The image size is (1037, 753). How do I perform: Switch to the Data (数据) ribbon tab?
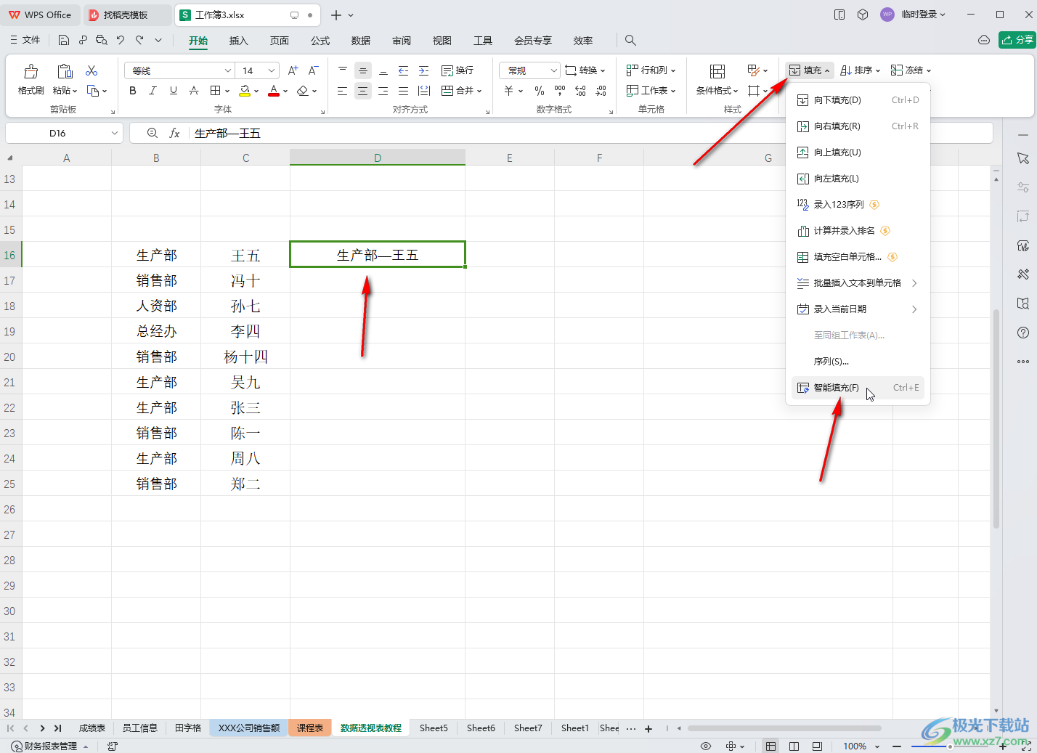click(360, 41)
